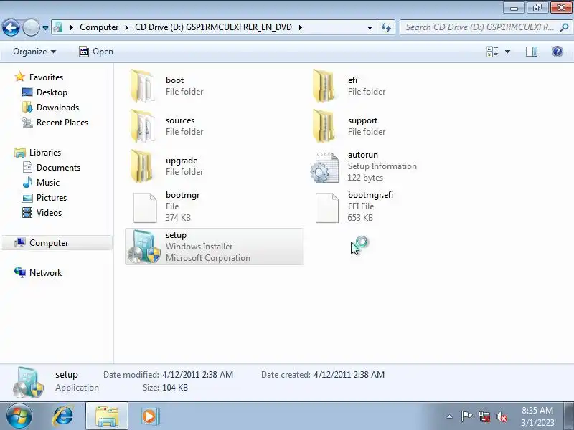This screenshot has width=574, height=430.
Task: Open recent pages dropdown next to Forward
Action: click(45, 28)
